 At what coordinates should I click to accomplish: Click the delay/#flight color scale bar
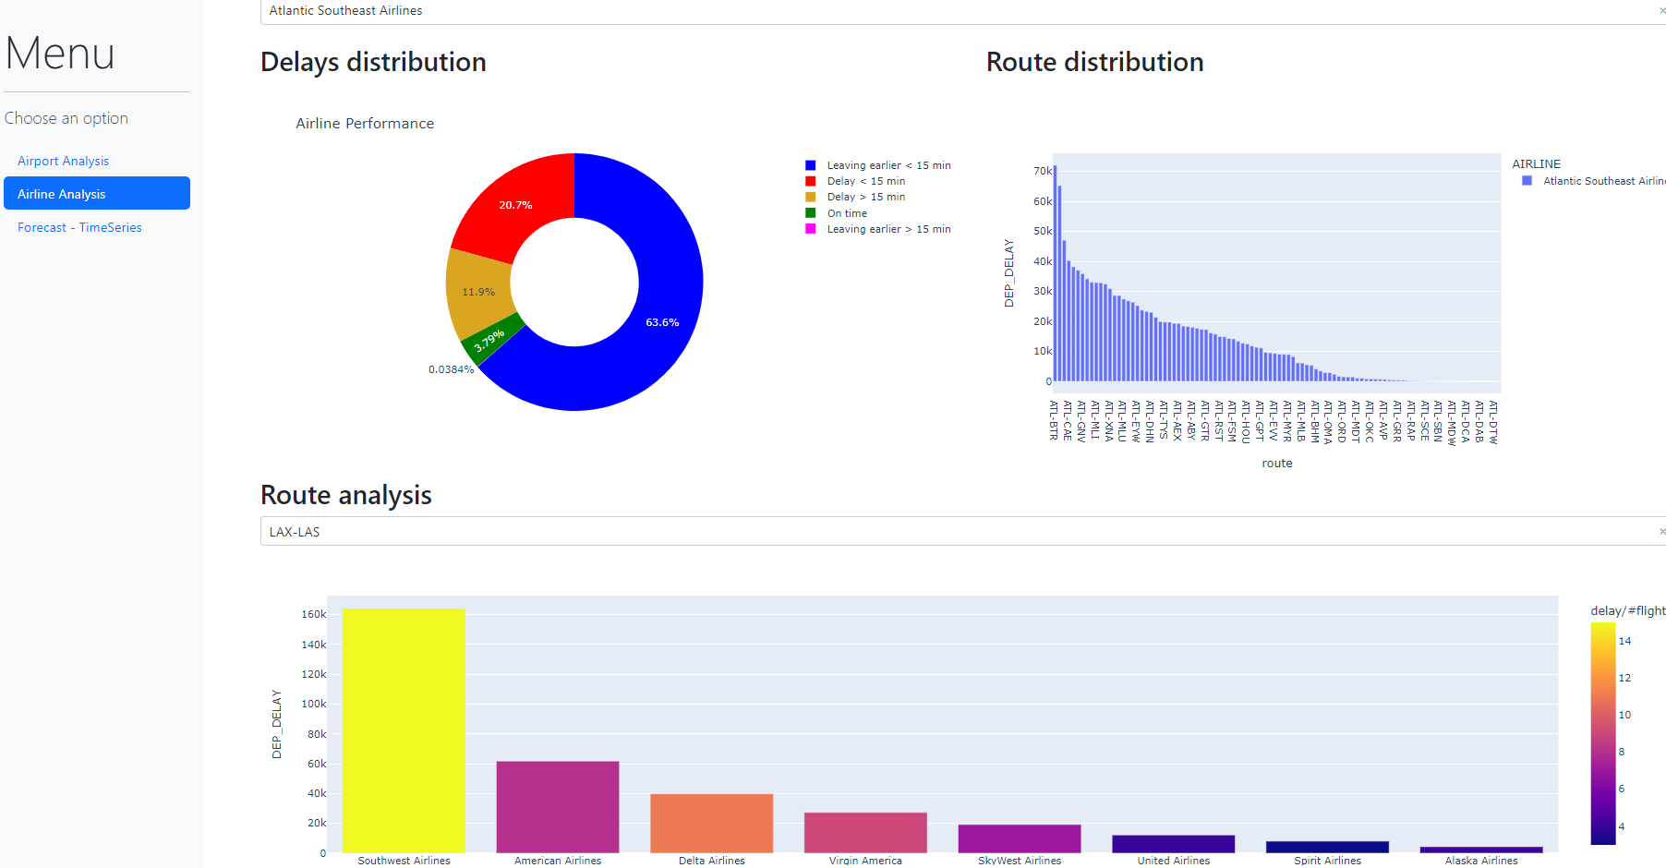click(x=1603, y=733)
